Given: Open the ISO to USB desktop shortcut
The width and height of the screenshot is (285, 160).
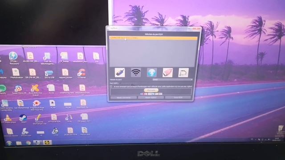Looking at the screenshot, I should (x=49, y=74).
